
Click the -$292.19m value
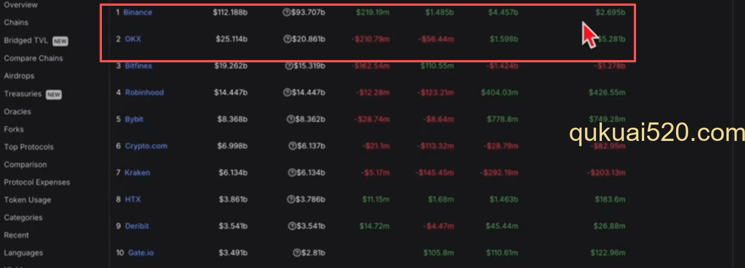(499, 173)
